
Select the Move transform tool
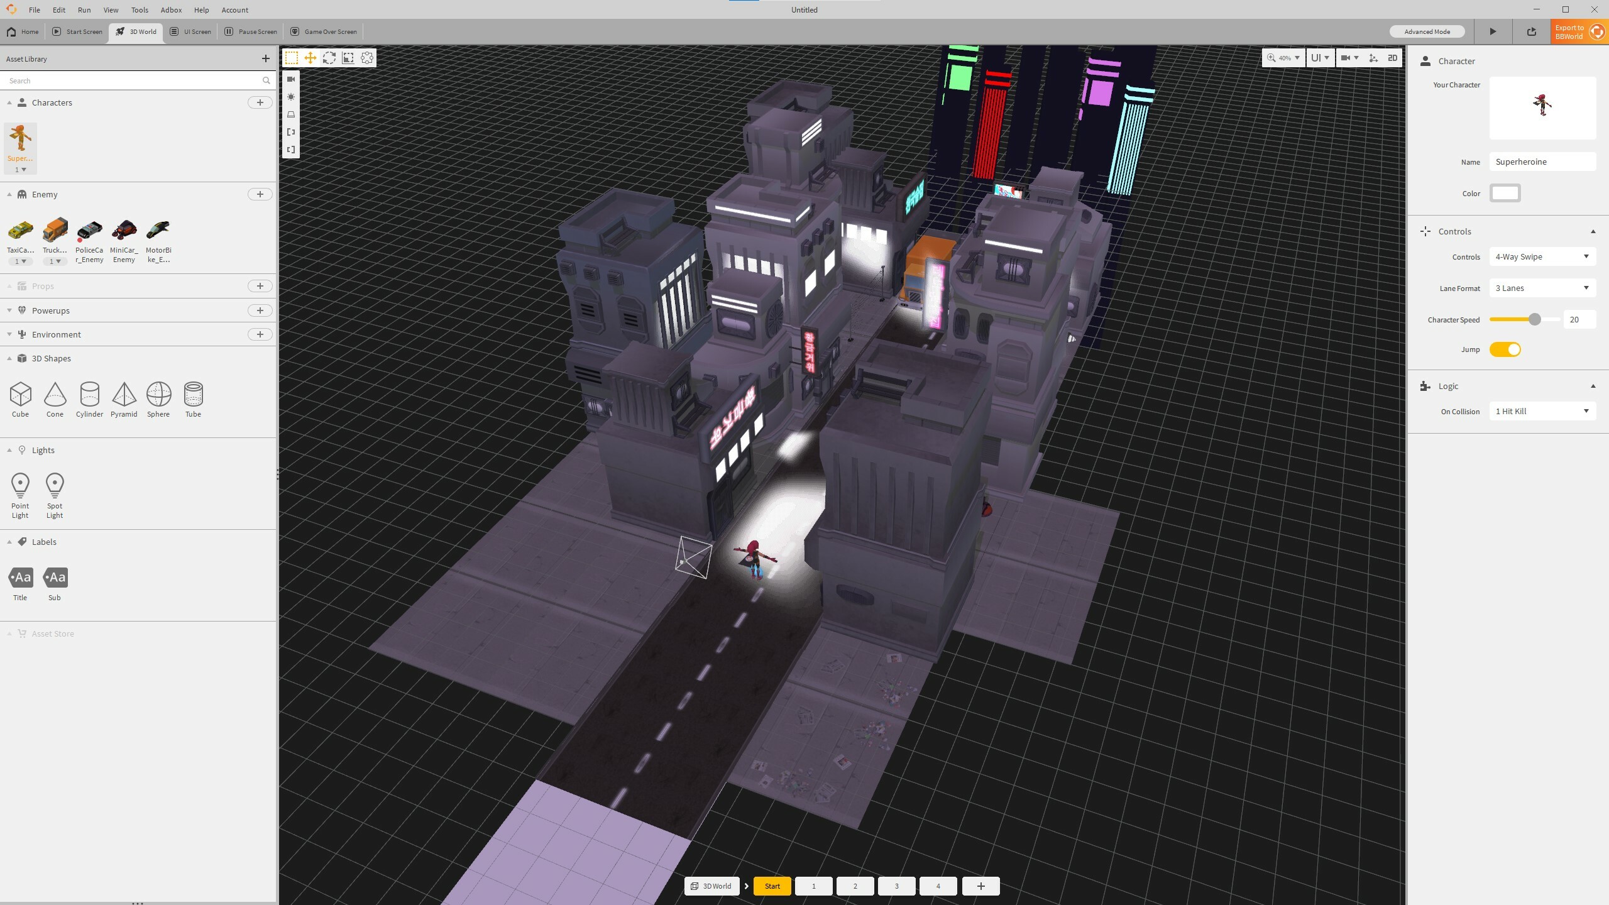point(309,58)
